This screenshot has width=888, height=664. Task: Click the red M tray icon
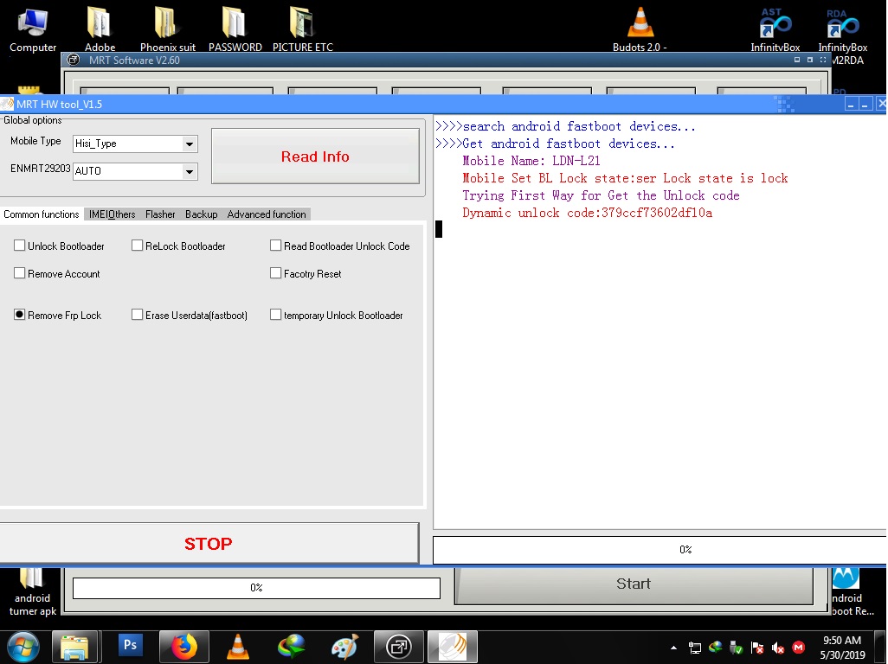tap(799, 647)
